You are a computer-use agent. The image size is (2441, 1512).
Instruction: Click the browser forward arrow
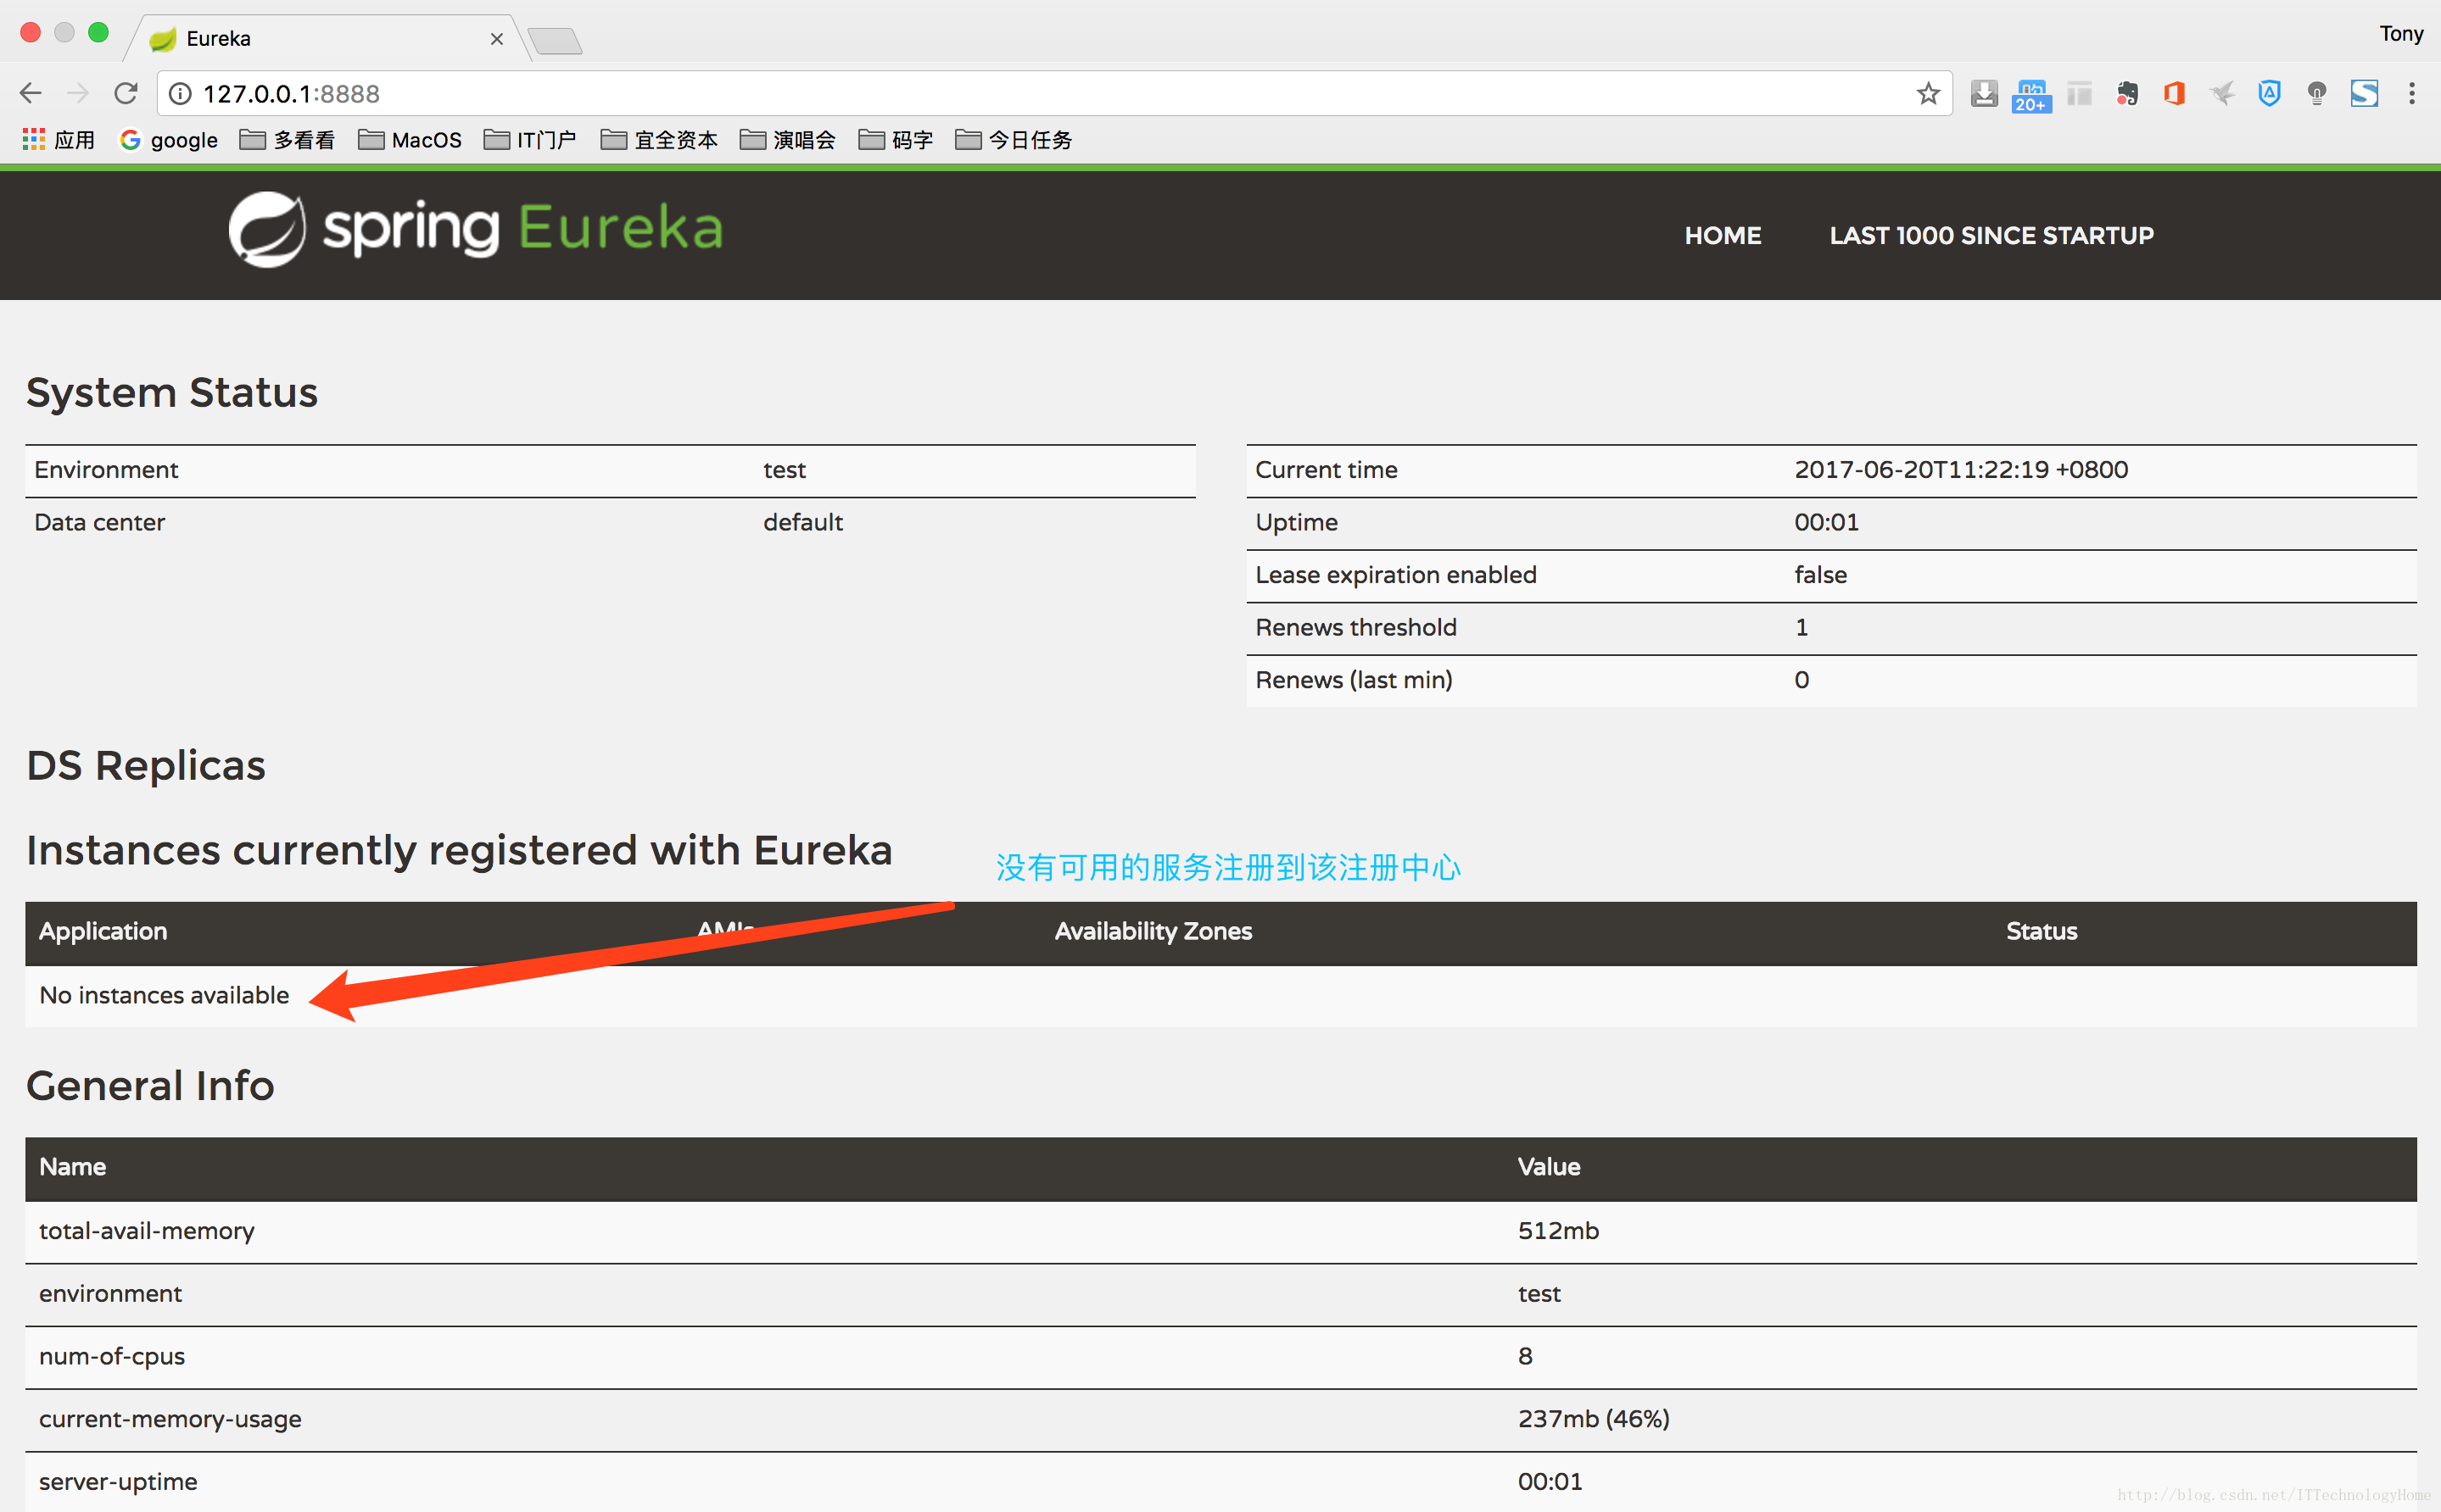coord(78,93)
